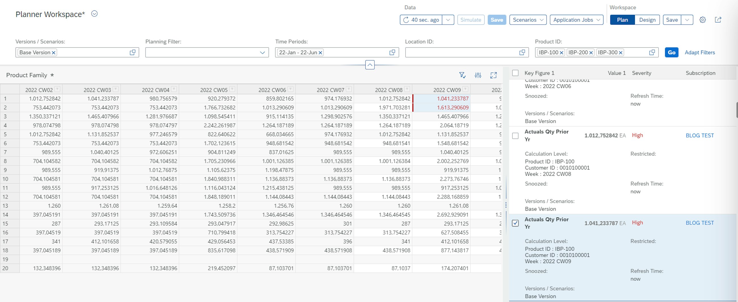Check the alert for Week 2022 CW08
The height and width of the screenshot is (302, 738).
click(515, 136)
